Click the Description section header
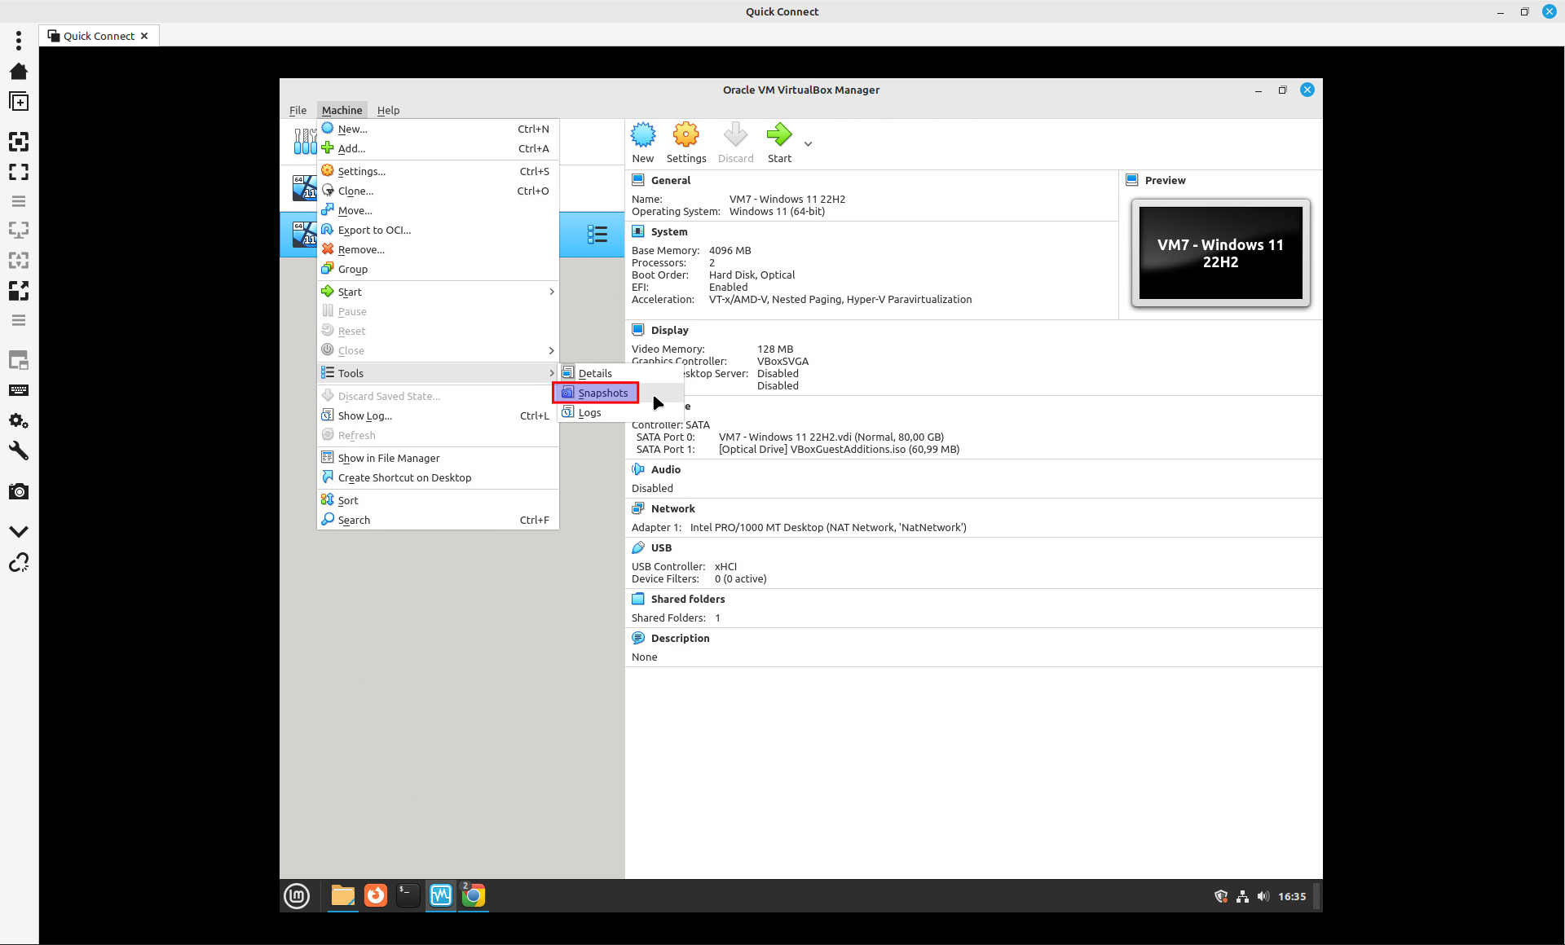The image size is (1565, 945). [x=680, y=638]
